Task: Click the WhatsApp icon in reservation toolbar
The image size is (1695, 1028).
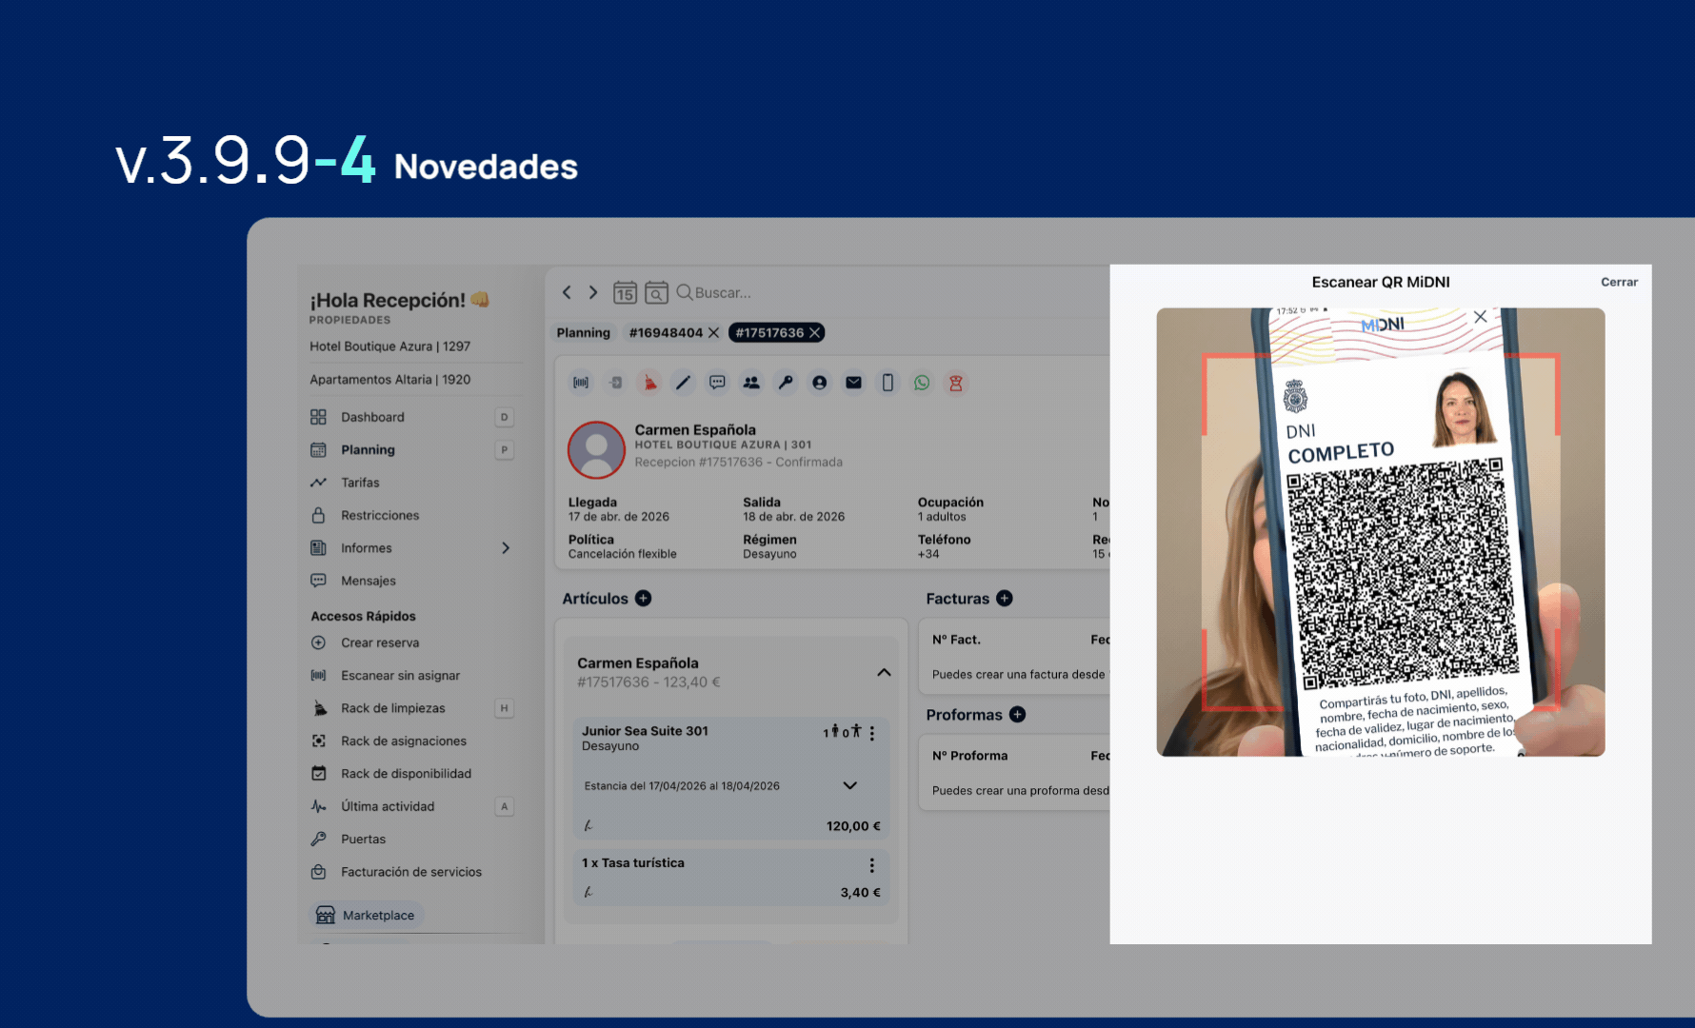Action: (922, 383)
